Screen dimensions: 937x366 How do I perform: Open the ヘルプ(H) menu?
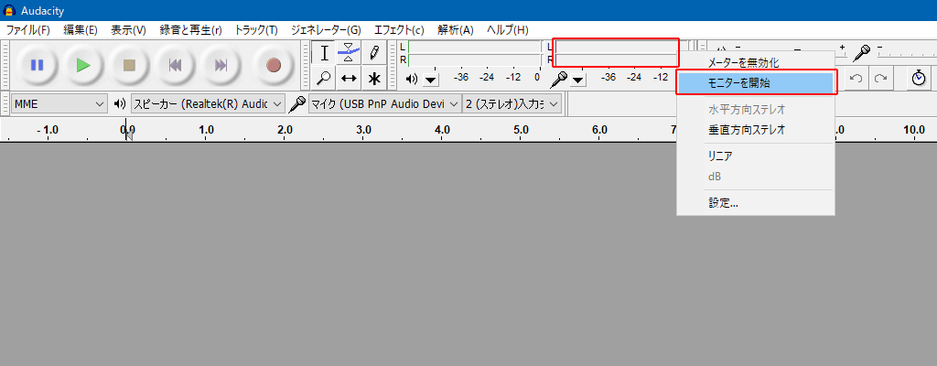507,29
